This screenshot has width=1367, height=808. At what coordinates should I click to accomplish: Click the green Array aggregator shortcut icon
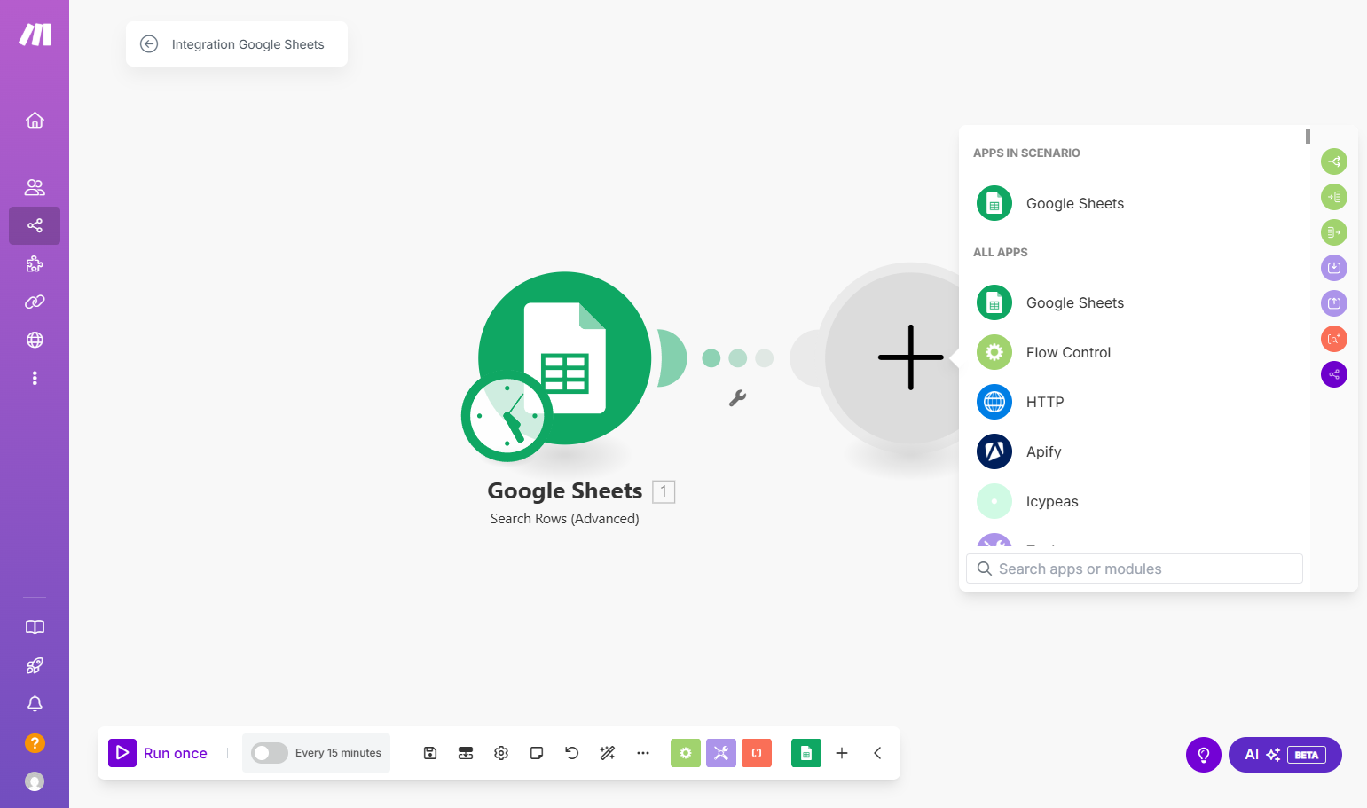click(1334, 197)
